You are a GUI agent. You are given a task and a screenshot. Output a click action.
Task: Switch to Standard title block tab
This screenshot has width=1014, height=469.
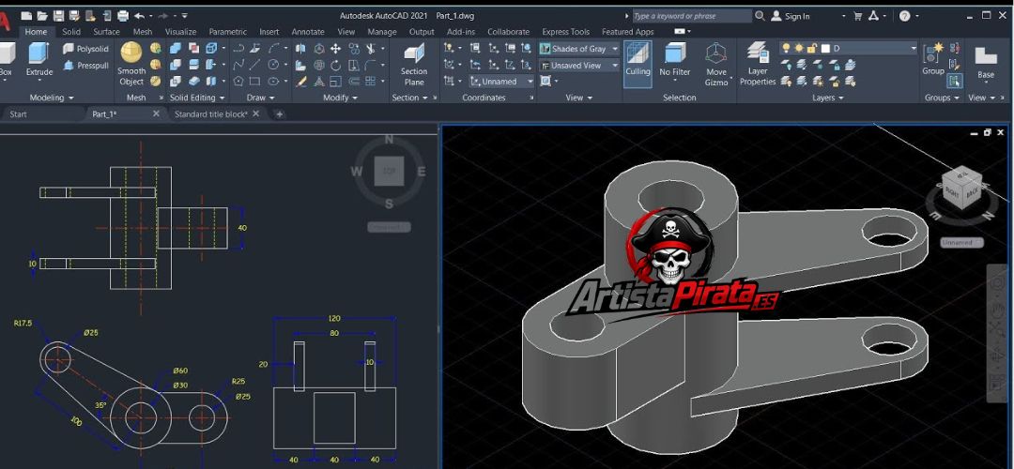click(211, 114)
